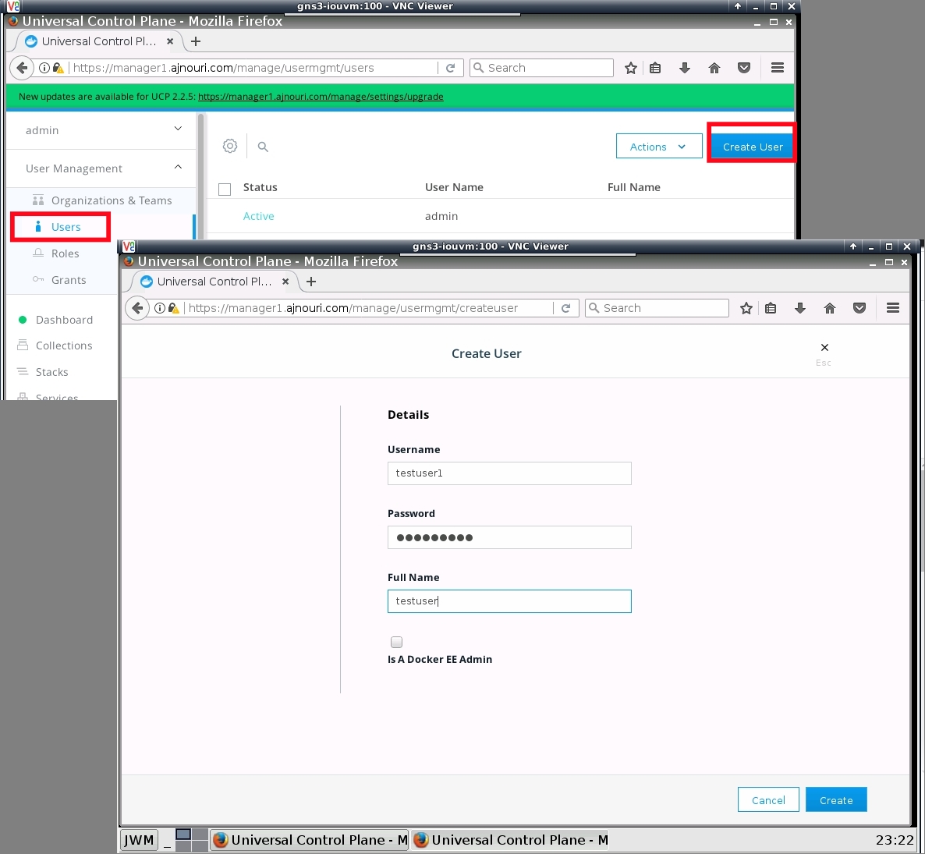The image size is (925, 854).
Task: Click the Full Name column header
Action: click(x=634, y=187)
